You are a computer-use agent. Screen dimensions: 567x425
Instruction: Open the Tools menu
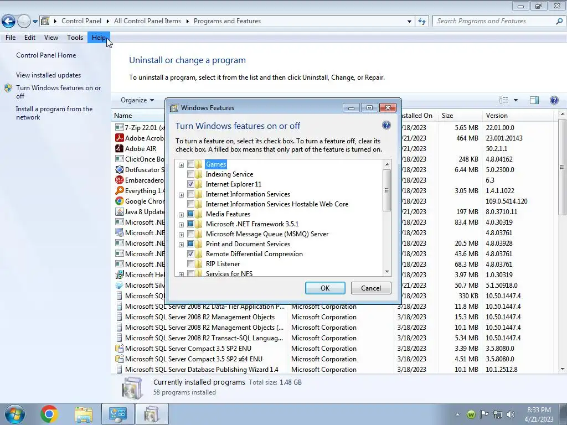75,37
